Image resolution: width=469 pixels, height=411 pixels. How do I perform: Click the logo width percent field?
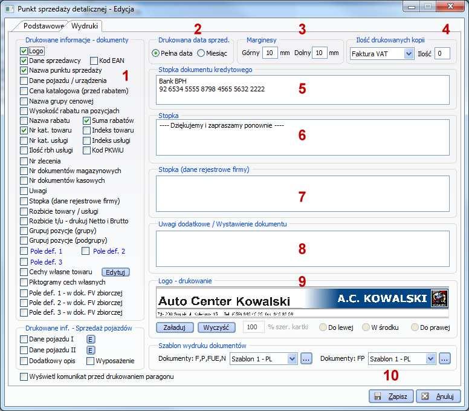pos(254,327)
